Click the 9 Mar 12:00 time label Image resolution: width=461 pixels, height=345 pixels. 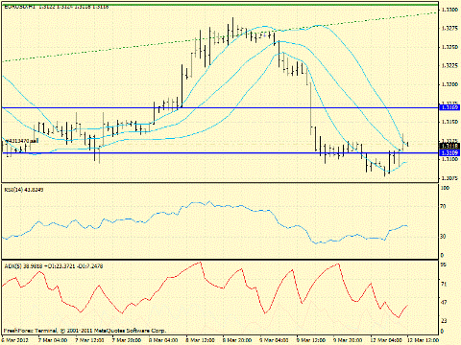(311, 340)
